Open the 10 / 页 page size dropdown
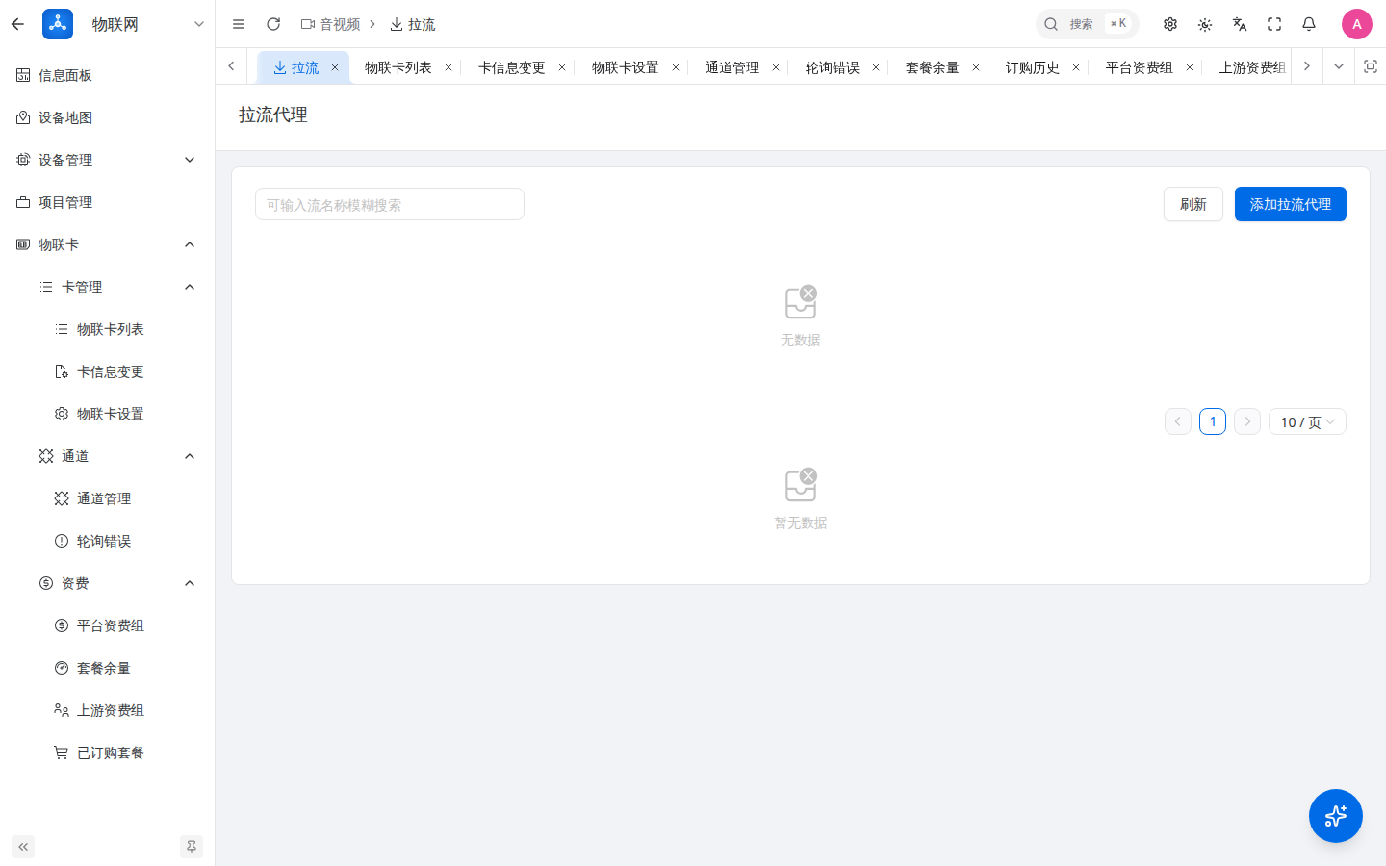The image size is (1386, 866). [x=1307, y=421]
